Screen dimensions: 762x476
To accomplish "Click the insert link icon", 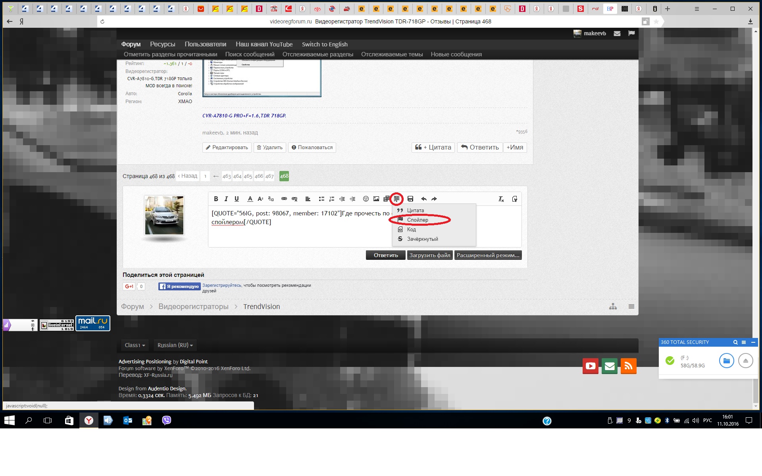I will click(x=284, y=199).
